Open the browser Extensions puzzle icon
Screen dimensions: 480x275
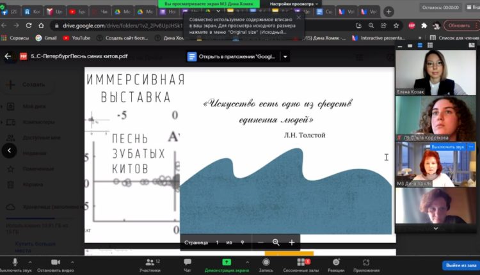pyautogui.click(x=424, y=26)
